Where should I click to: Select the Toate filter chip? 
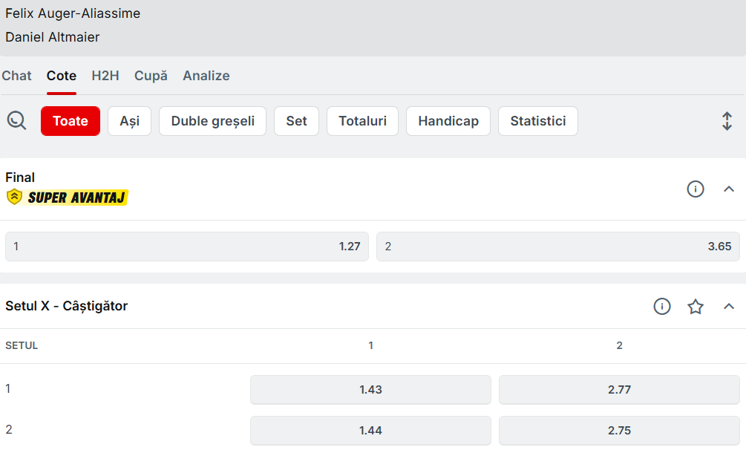(71, 121)
